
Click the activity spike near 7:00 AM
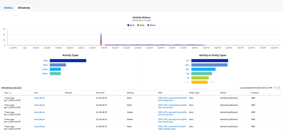tap(101, 38)
